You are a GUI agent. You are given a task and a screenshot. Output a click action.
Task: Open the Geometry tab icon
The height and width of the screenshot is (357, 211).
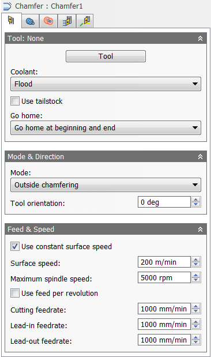[x=31, y=21]
